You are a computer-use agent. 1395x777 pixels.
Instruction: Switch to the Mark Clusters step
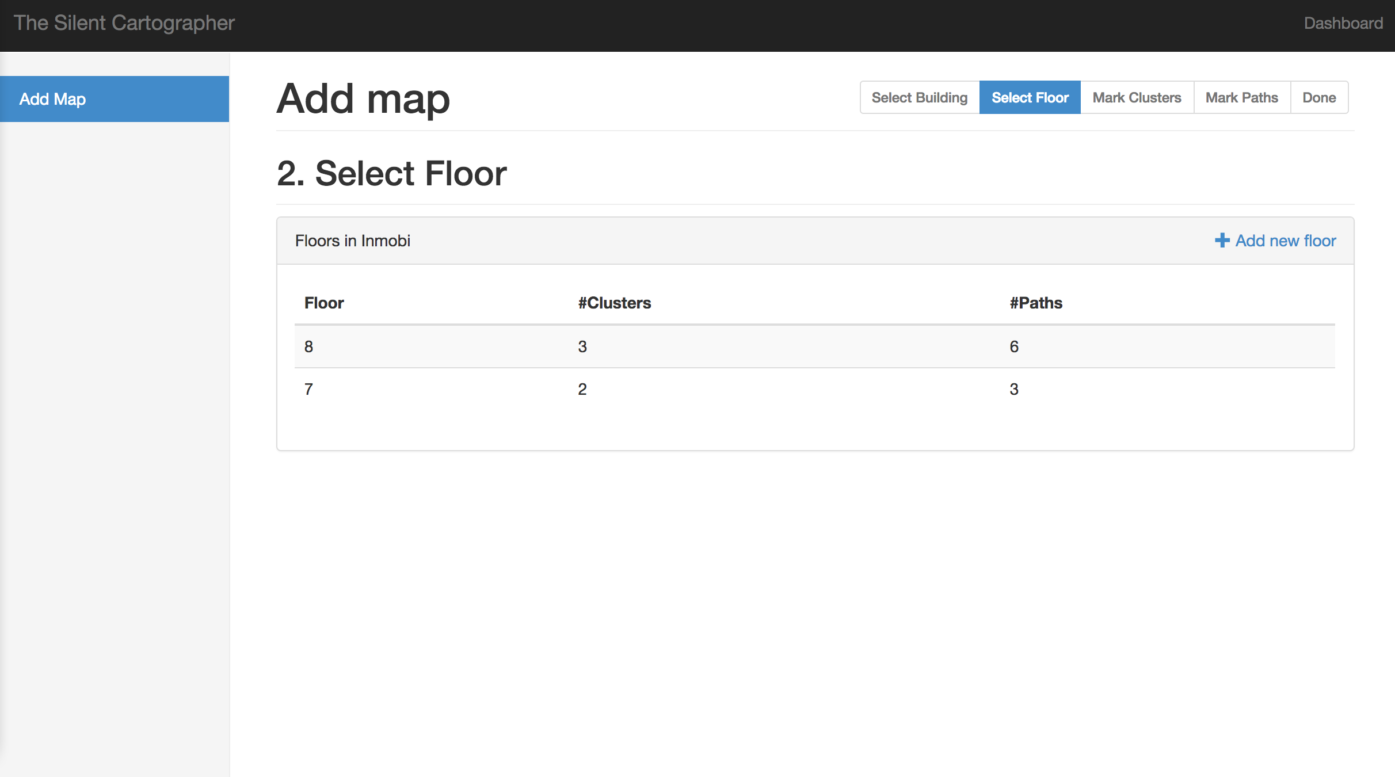pyautogui.click(x=1137, y=98)
